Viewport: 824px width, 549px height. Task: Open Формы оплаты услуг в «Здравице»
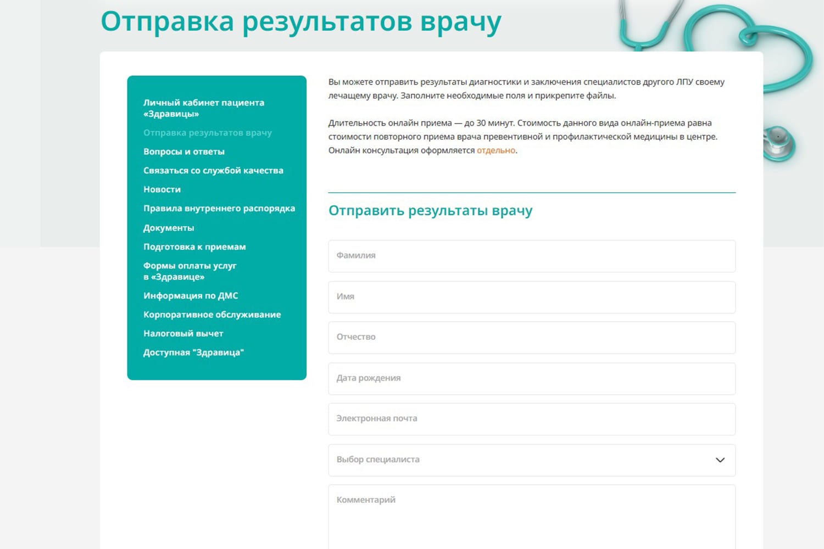coord(190,271)
